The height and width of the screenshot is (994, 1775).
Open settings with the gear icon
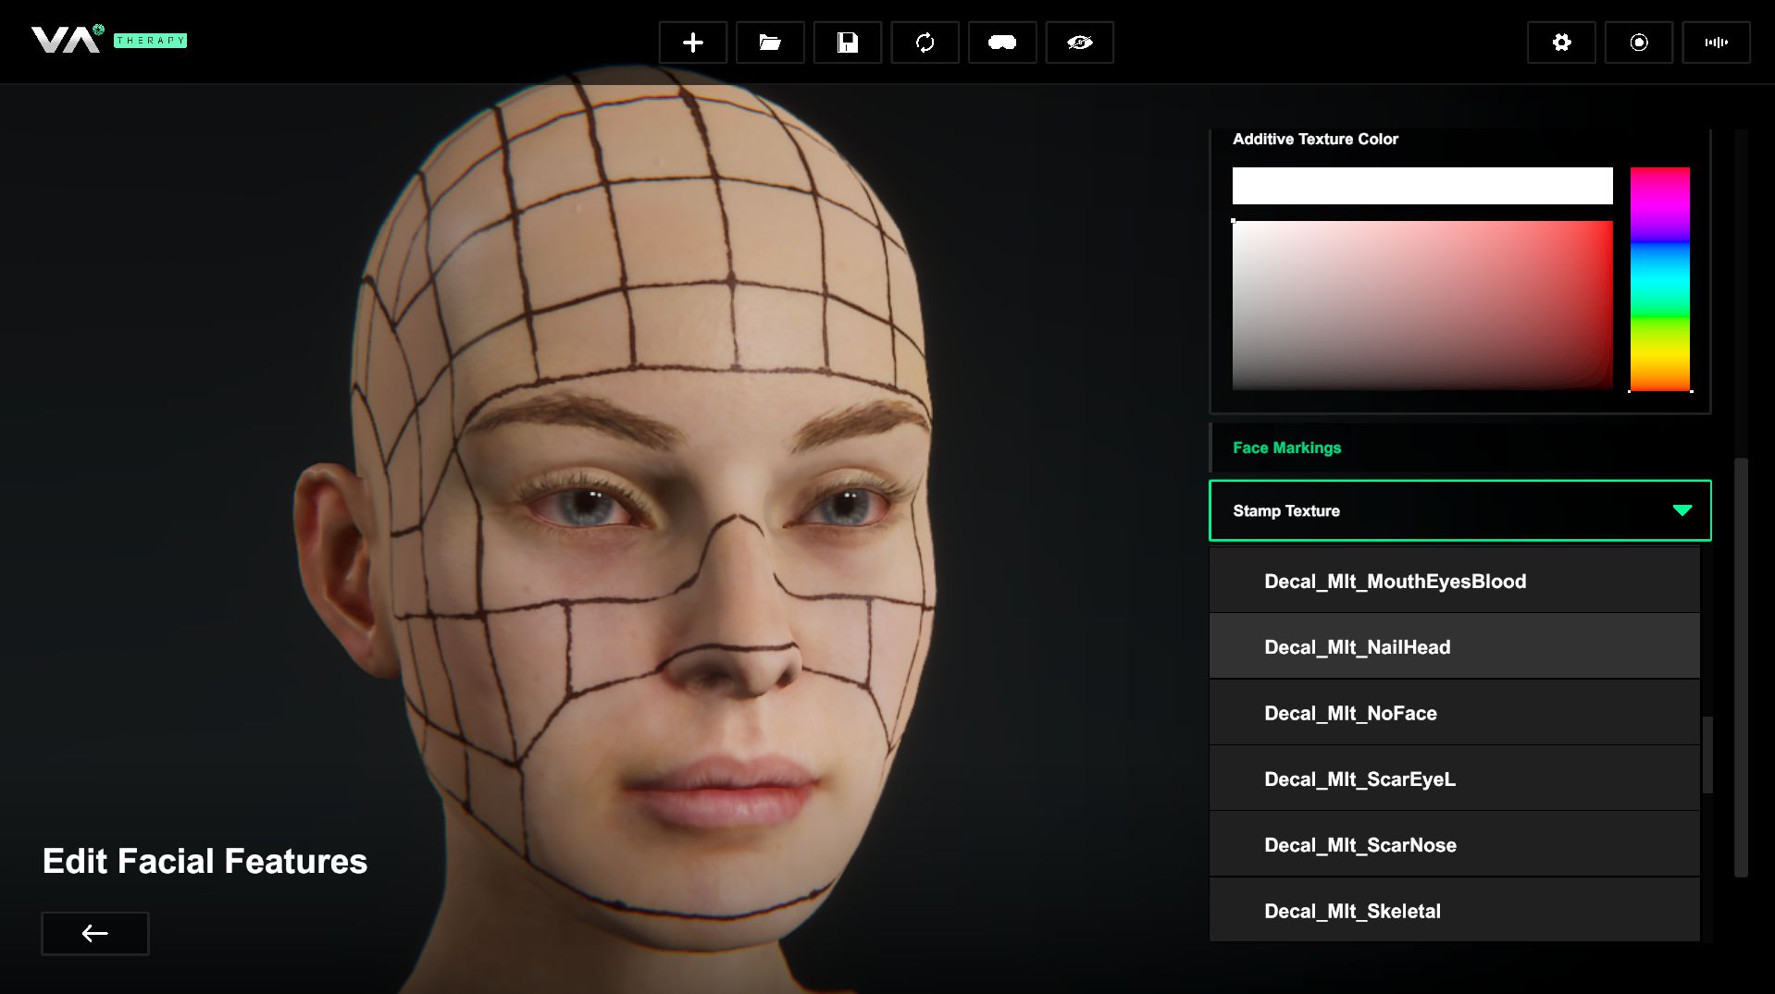click(1561, 43)
